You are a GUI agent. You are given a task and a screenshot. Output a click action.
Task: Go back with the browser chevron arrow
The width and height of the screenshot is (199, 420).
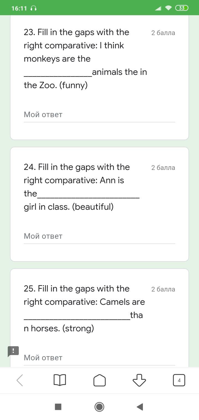(x=20, y=380)
